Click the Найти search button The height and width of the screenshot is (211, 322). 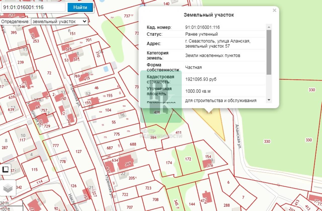point(80,7)
